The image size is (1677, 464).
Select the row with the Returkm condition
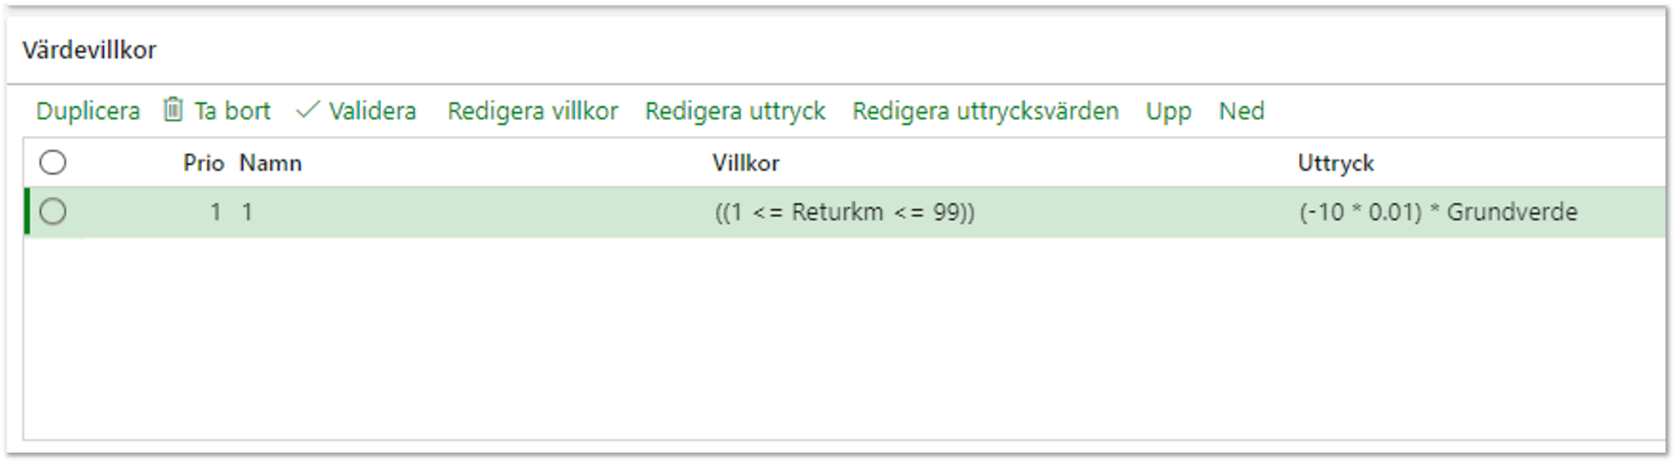point(53,212)
